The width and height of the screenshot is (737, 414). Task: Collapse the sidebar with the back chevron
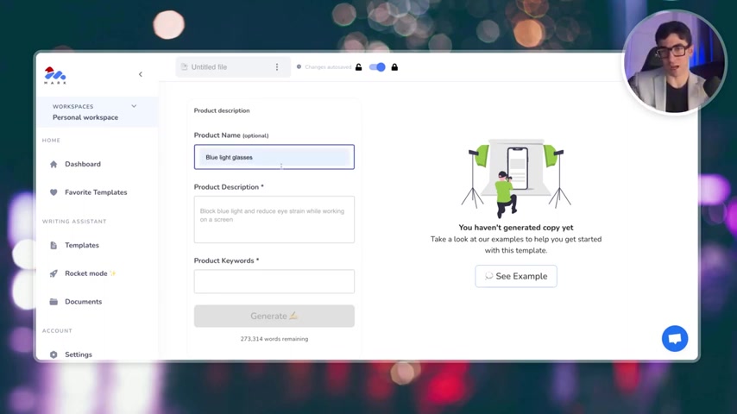pyautogui.click(x=140, y=74)
